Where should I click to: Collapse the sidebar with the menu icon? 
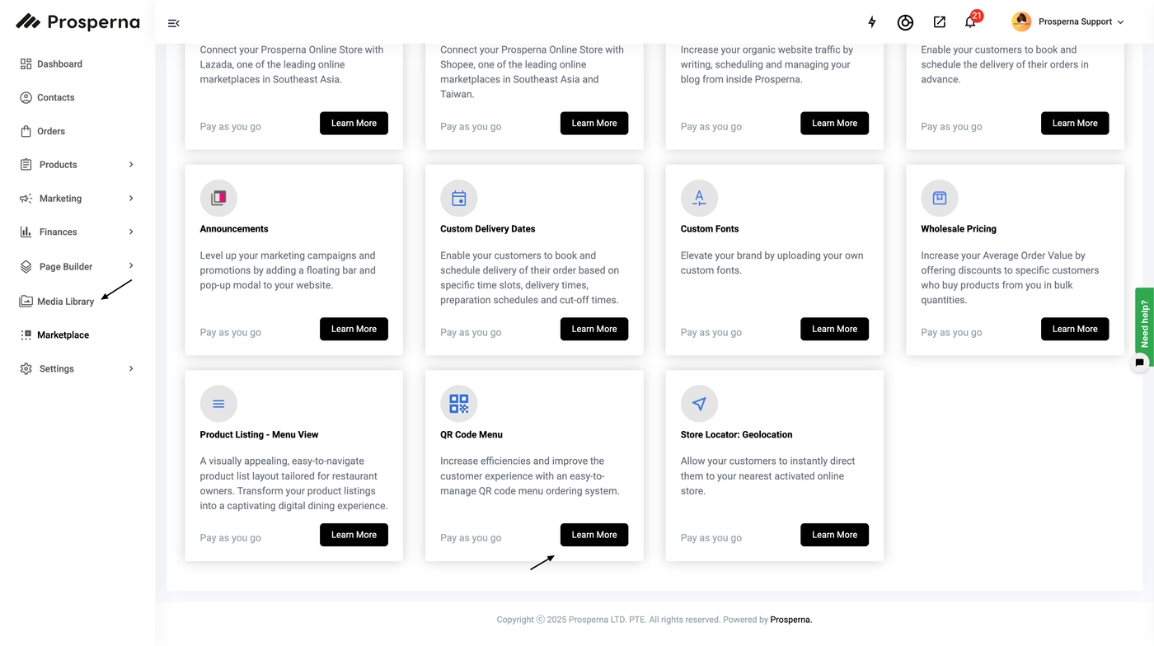pyautogui.click(x=173, y=23)
